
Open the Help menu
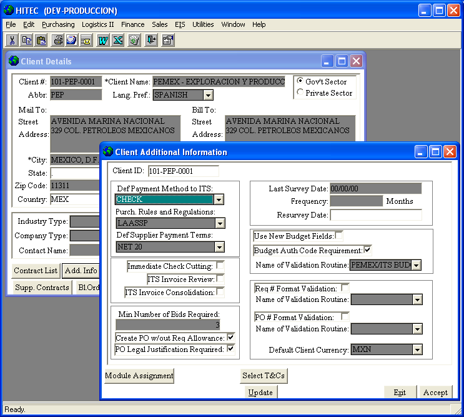(x=259, y=24)
